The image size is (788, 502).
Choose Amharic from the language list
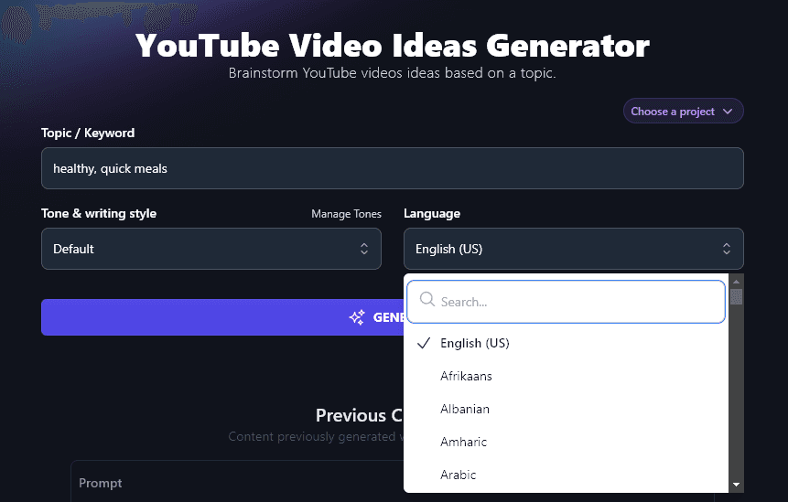[566, 442]
